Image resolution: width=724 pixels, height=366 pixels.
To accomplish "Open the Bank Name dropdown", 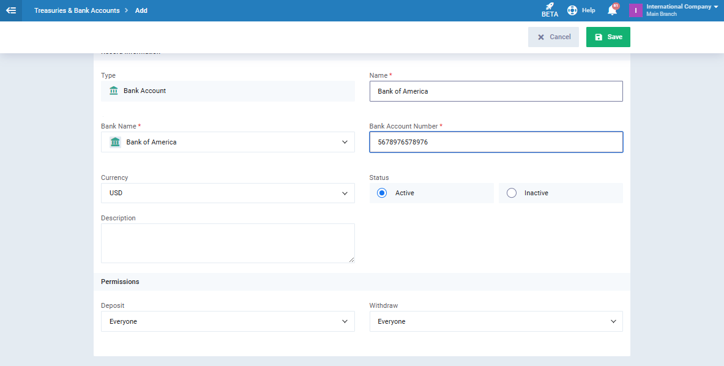I will (x=228, y=142).
